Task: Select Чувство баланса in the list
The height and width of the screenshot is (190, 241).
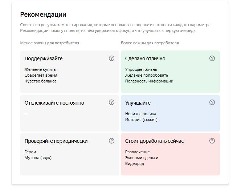Action: tap(40, 81)
